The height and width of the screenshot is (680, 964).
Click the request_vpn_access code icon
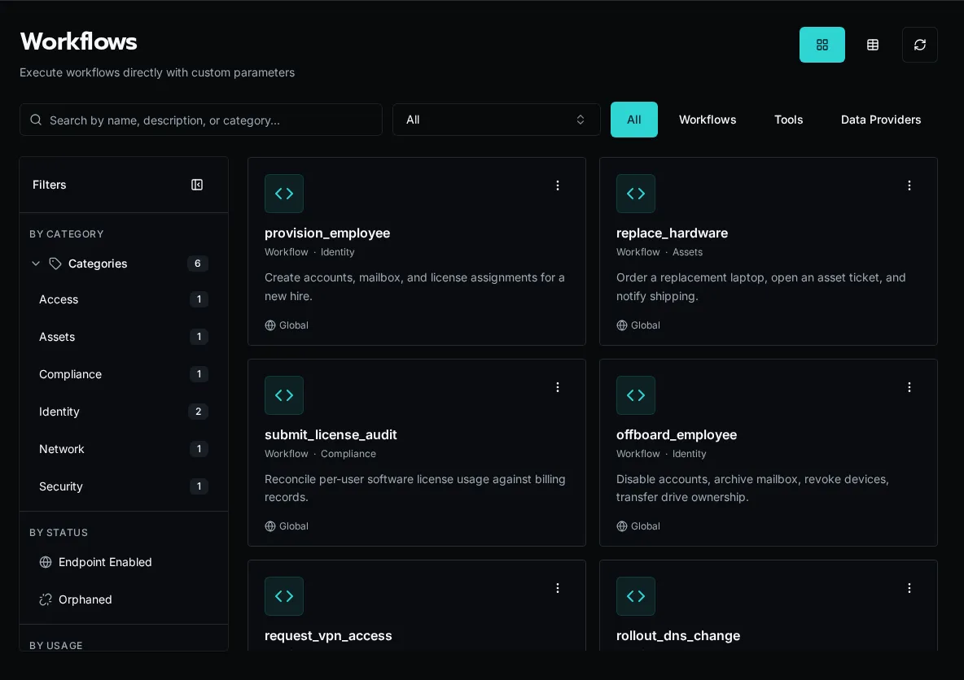284,596
